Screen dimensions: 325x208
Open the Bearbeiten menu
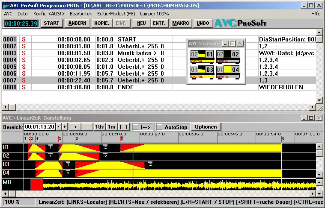pyautogui.click(x=81, y=14)
